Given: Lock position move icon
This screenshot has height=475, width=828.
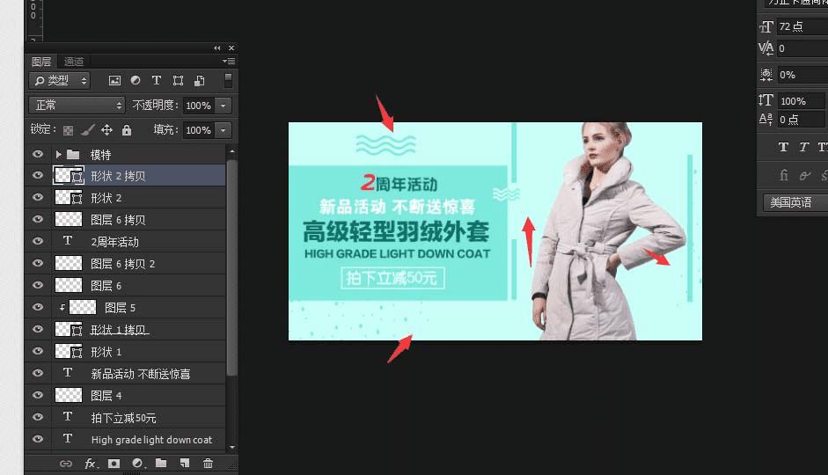Looking at the screenshot, I should (x=106, y=130).
